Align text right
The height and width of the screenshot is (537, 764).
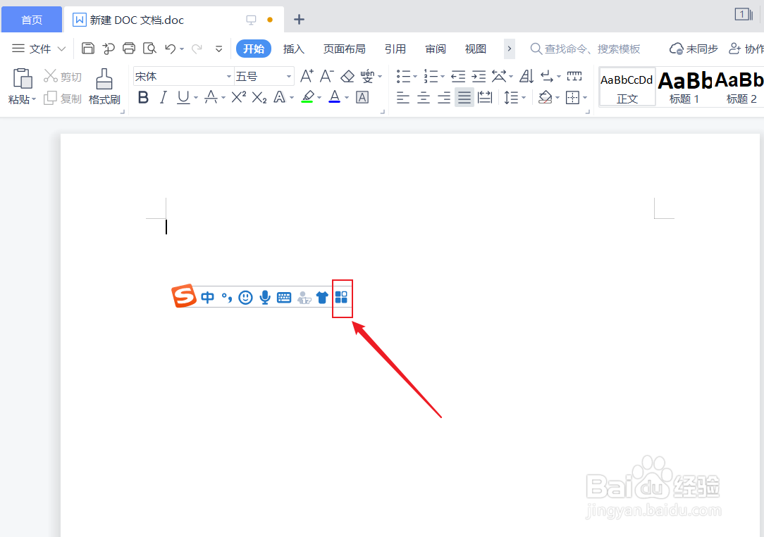pyautogui.click(x=444, y=98)
